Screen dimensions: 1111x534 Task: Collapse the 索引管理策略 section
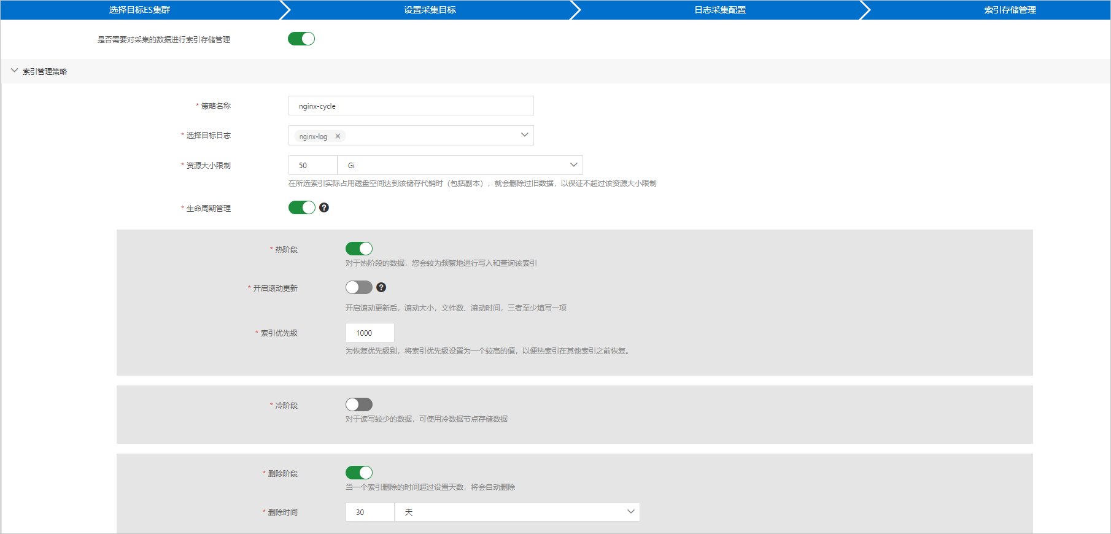(x=15, y=71)
